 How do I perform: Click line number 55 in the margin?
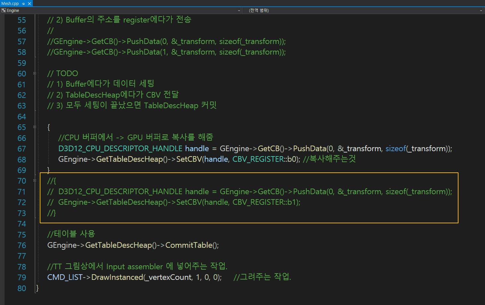tap(22, 20)
